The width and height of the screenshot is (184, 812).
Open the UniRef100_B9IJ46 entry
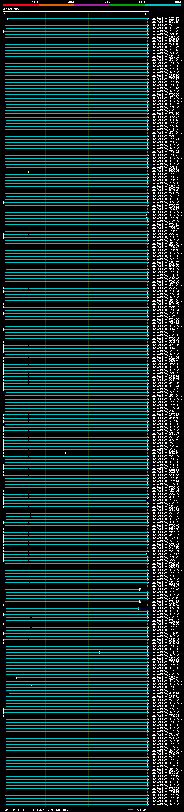click(x=165, y=50)
